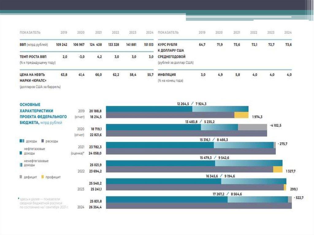This screenshot has height=235, width=314.
Task: Click the ненефтегазовые доходы legend marker
Action: (x=21, y=165)
